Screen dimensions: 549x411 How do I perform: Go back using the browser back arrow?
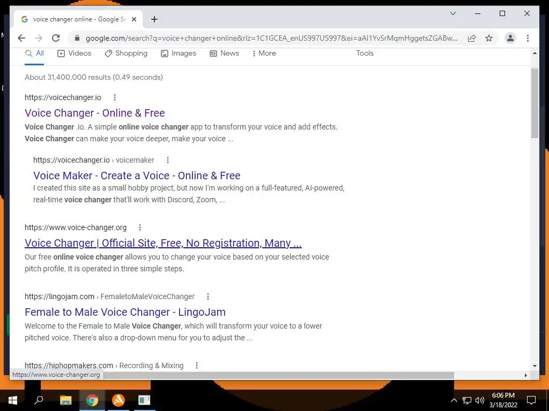[21, 38]
